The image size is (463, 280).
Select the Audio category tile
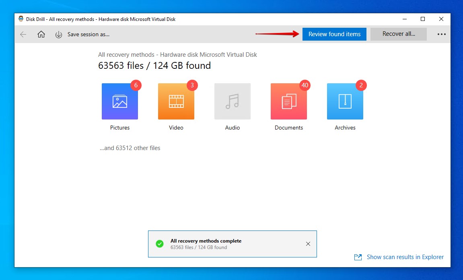[x=233, y=101]
